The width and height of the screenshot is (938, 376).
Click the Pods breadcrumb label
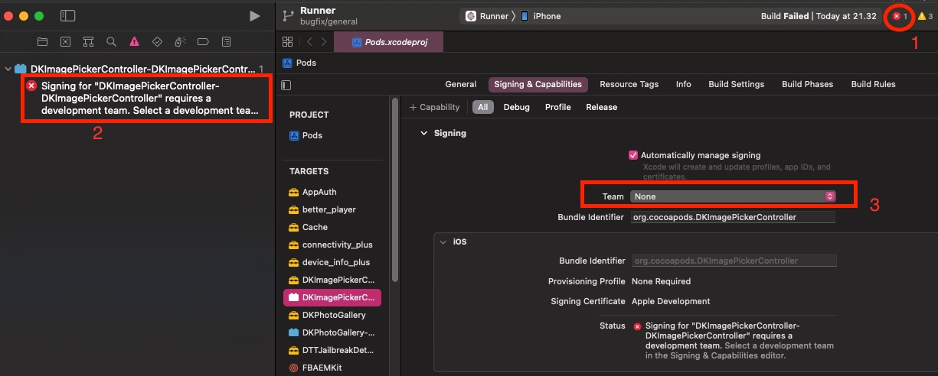point(306,63)
